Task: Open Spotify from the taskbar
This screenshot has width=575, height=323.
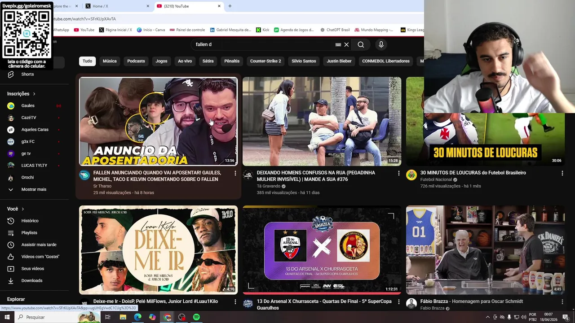Action: click(196, 317)
